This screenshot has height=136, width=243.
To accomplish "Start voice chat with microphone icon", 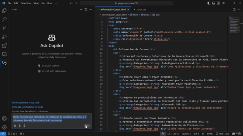I will (24, 126).
